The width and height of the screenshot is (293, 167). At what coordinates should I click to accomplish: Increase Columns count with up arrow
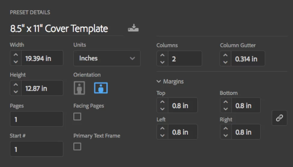click(x=162, y=55)
